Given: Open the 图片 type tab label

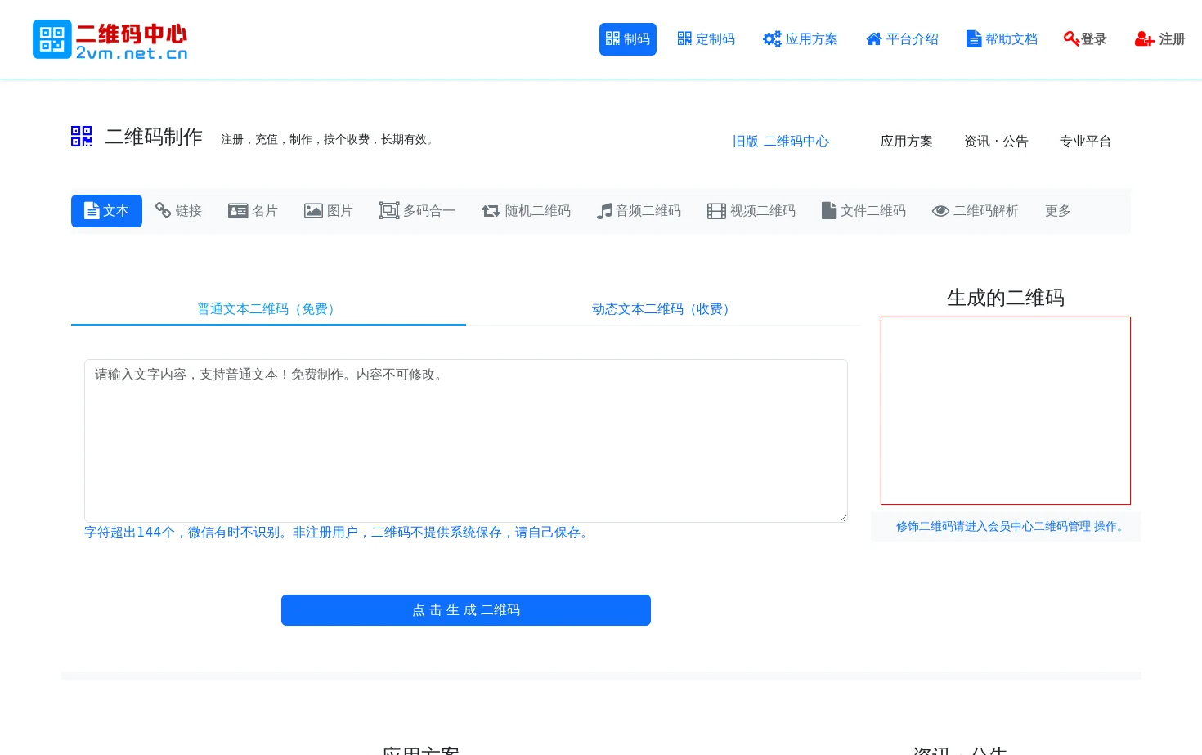Looking at the screenshot, I should (340, 211).
